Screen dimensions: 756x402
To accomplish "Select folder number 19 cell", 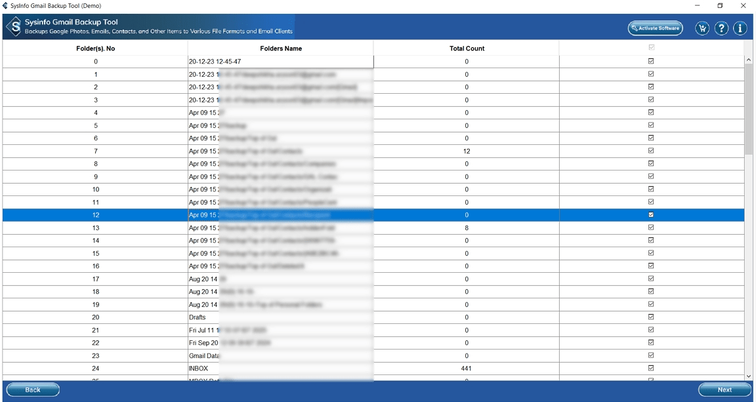I will (95, 305).
